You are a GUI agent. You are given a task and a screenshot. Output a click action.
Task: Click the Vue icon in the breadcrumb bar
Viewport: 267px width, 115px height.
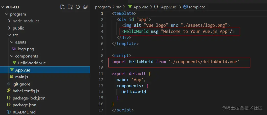click(x=130, y=7)
